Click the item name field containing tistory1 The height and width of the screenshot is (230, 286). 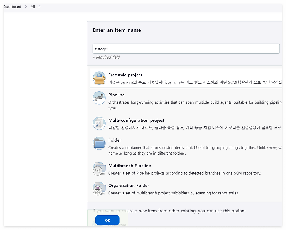(186, 48)
